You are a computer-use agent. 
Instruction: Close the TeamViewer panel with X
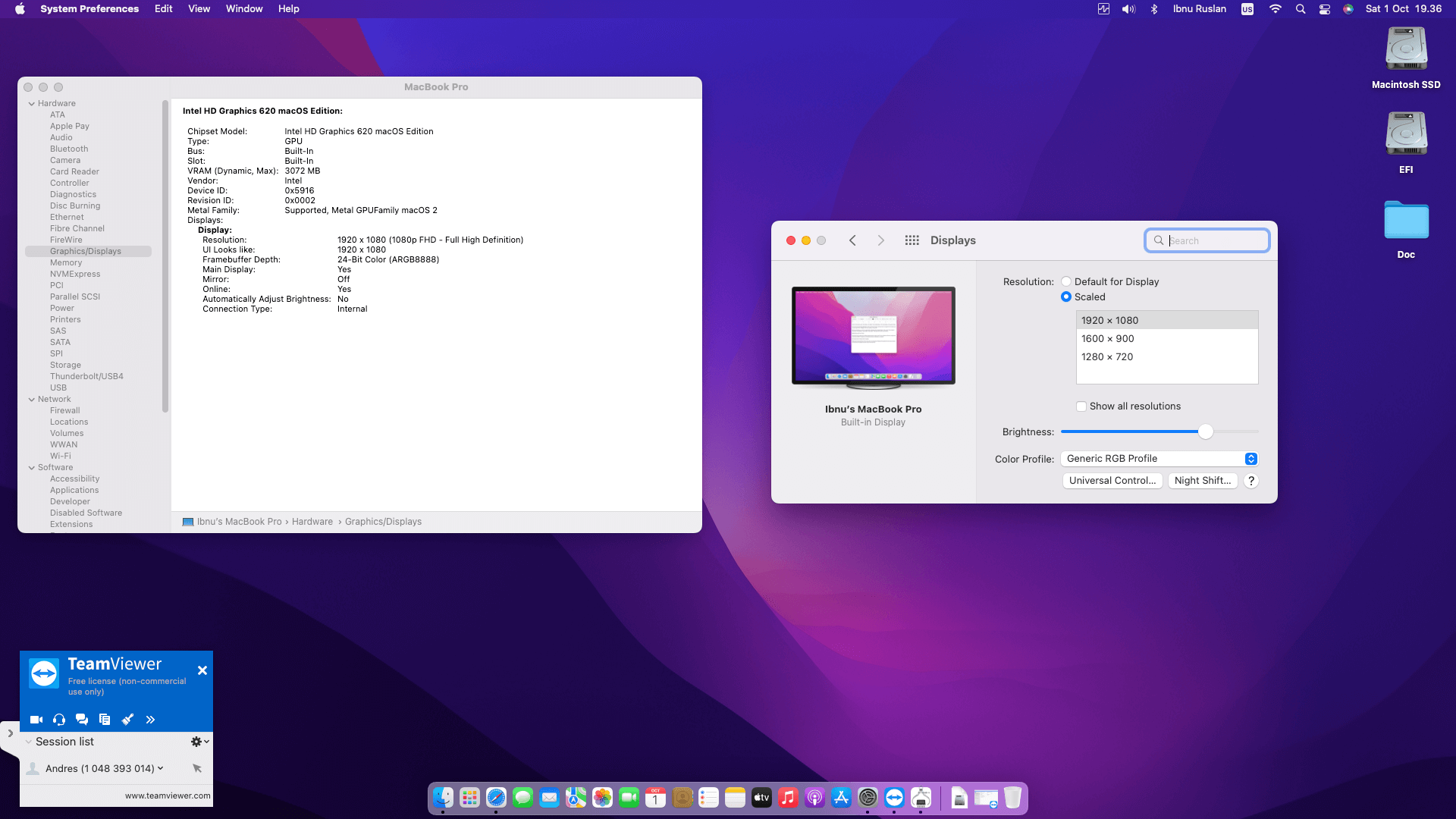click(x=202, y=670)
